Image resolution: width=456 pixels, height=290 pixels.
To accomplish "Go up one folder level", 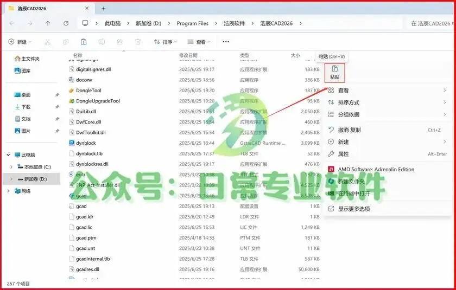I will pos(48,23).
